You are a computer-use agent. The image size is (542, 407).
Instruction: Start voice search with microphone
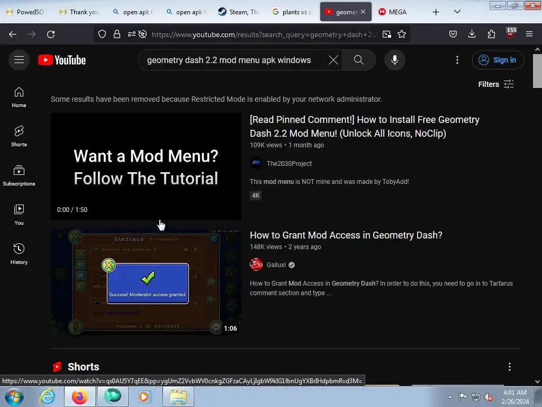[394, 60]
